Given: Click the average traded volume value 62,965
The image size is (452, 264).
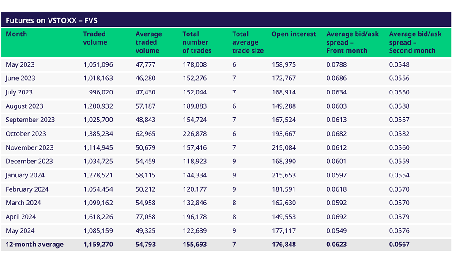Looking at the screenshot, I should click(x=146, y=134).
